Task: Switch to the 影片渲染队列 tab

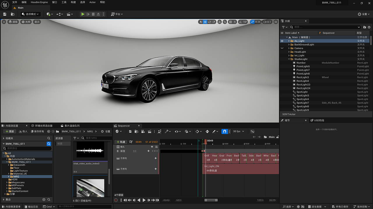Action: point(70,126)
